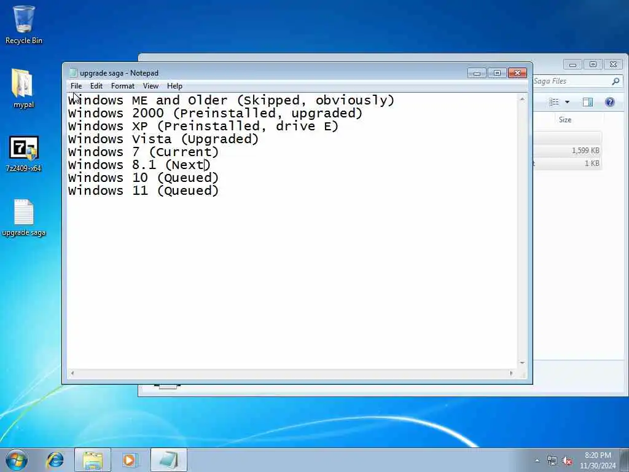Image resolution: width=629 pixels, height=472 pixels.
Task: Maximize the Notepad window
Action: 497,73
